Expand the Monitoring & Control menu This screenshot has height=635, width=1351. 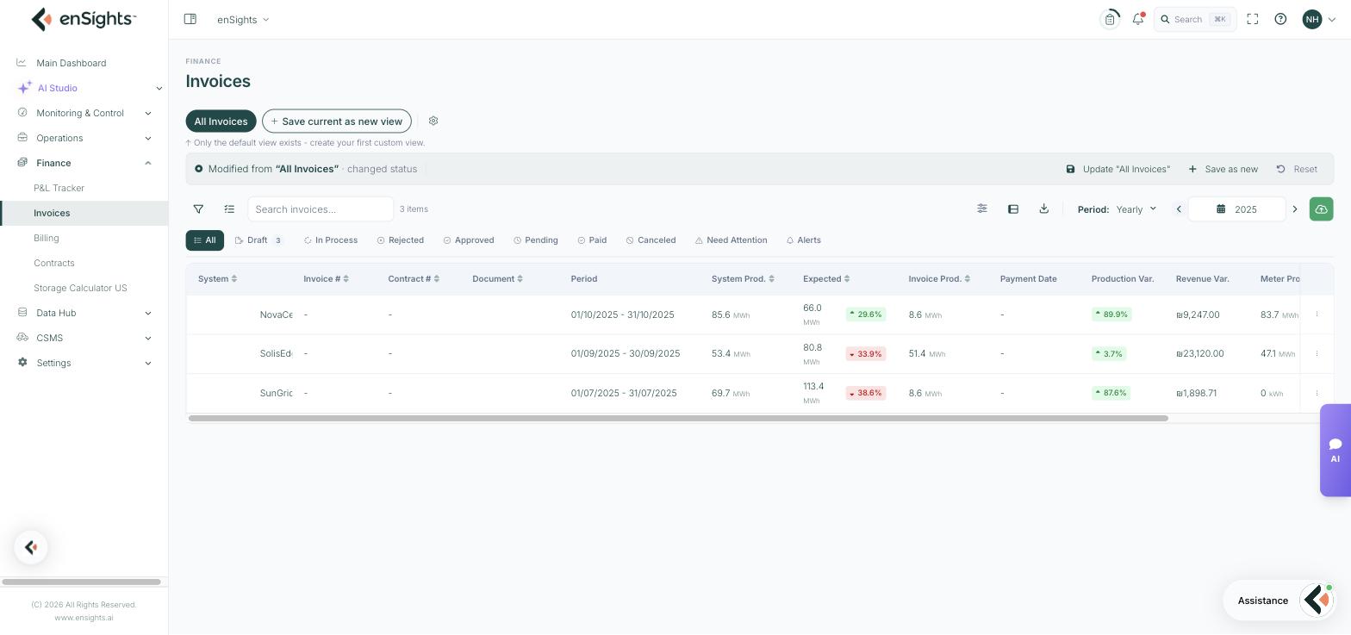pyautogui.click(x=84, y=113)
